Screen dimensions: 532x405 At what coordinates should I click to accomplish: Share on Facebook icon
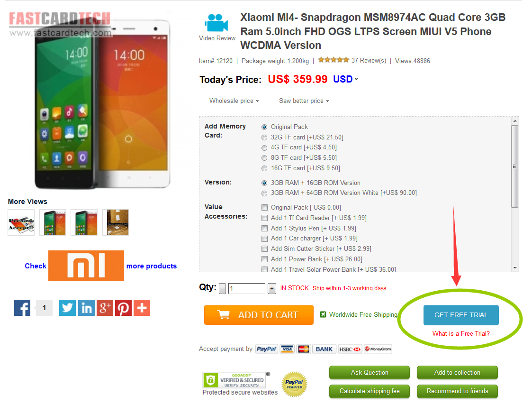pyautogui.click(x=22, y=308)
